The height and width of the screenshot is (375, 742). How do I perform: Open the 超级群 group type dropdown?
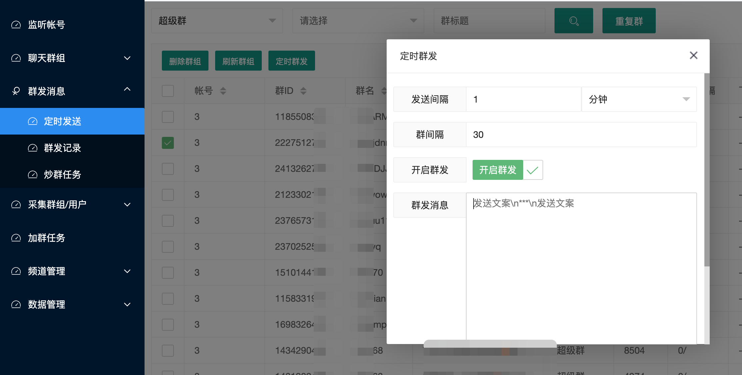coord(217,21)
